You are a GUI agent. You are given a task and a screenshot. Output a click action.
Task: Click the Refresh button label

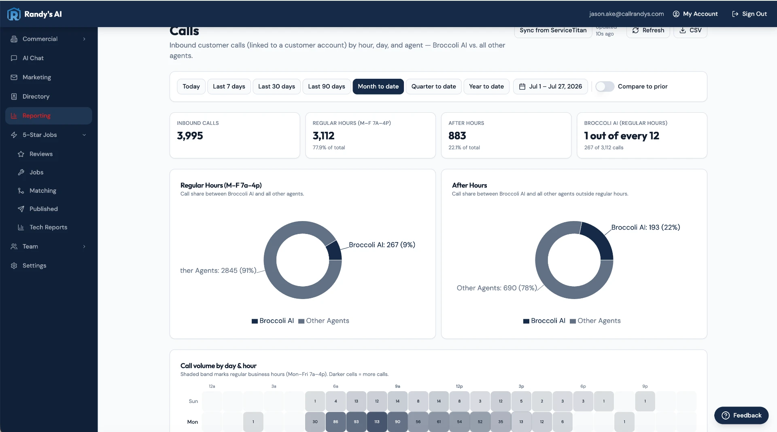[x=653, y=30]
